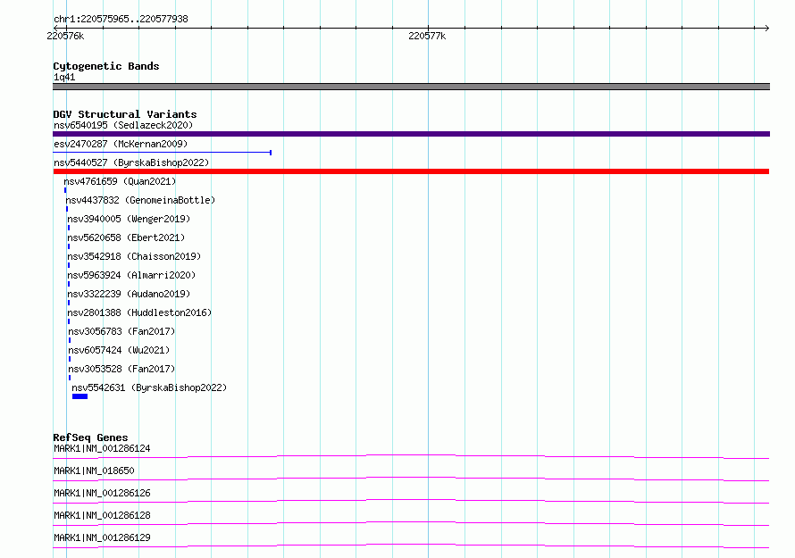Click nsv3940005 (Wenger2019) label
Screen dimensions: 795x558
129,219
